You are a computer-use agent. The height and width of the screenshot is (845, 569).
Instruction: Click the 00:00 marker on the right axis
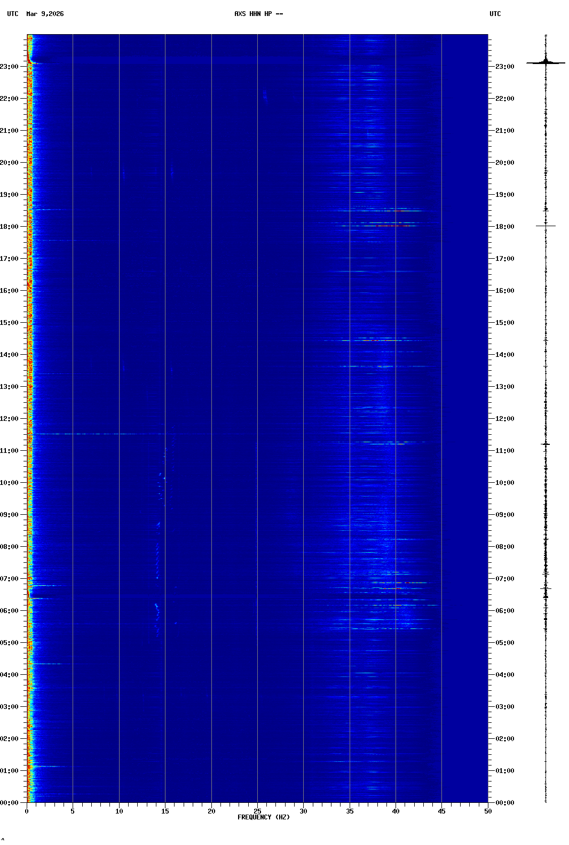[x=504, y=803]
